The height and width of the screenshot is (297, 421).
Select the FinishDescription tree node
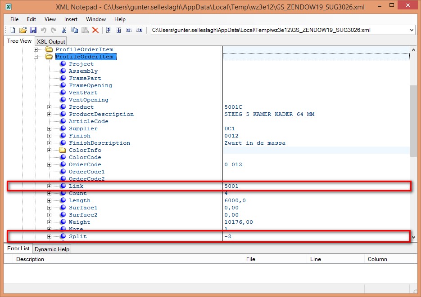pyautogui.click(x=100, y=143)
